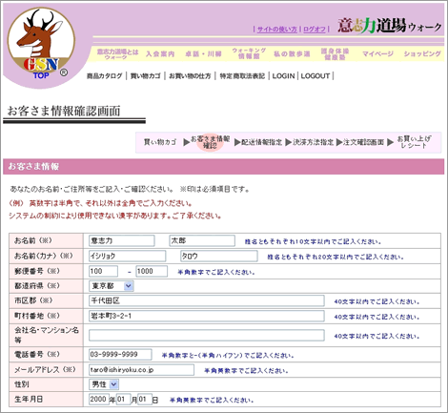
Task: Open the サイトの使い方 link
Action: [276, 30]
